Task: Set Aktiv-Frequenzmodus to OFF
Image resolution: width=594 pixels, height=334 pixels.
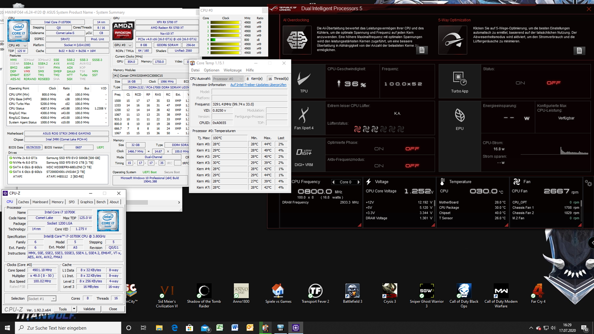Action: (412, 166)
